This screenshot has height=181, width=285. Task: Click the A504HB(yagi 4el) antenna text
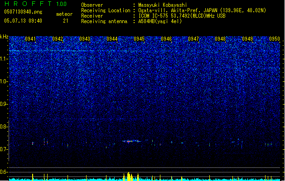(160, 21)
